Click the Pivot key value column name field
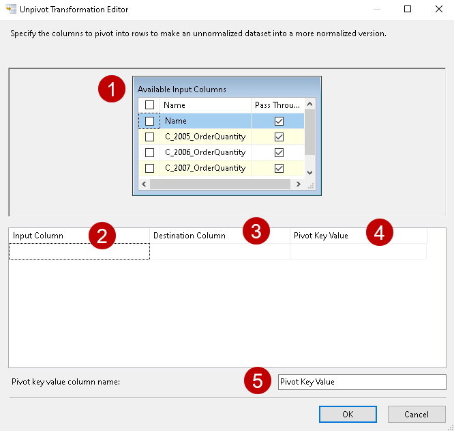454x431 pixels. tap(362, 382)
